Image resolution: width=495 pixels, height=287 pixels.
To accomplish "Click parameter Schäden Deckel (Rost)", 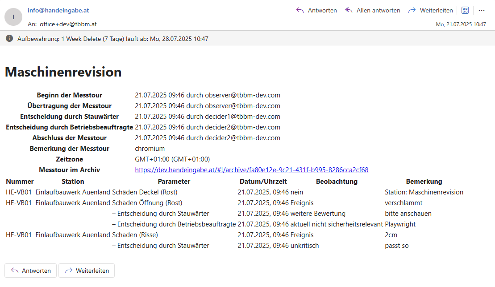I will pos(145,192).
